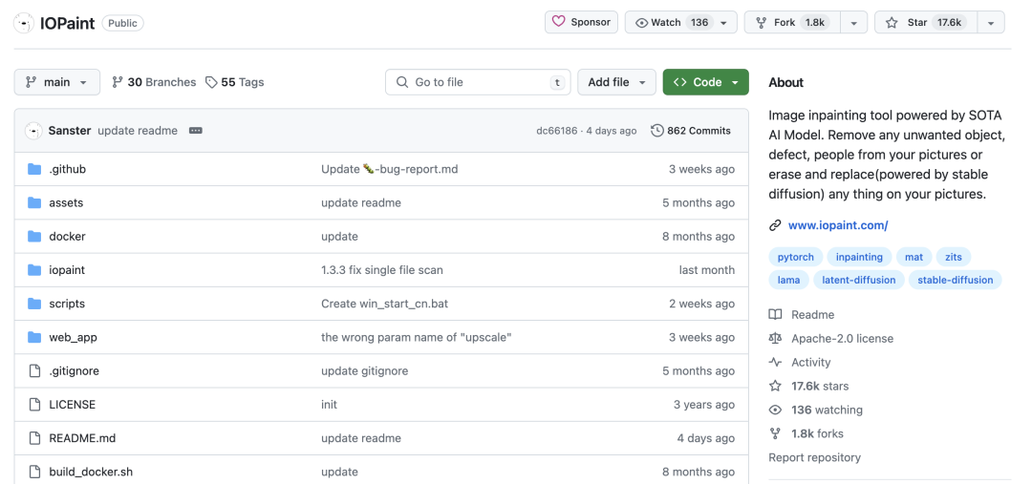The height and width of the screenshot is (484, 1032).
Task: Expand commit details ellipsis button
Action: pyautogui.click(x=196, y=130)
